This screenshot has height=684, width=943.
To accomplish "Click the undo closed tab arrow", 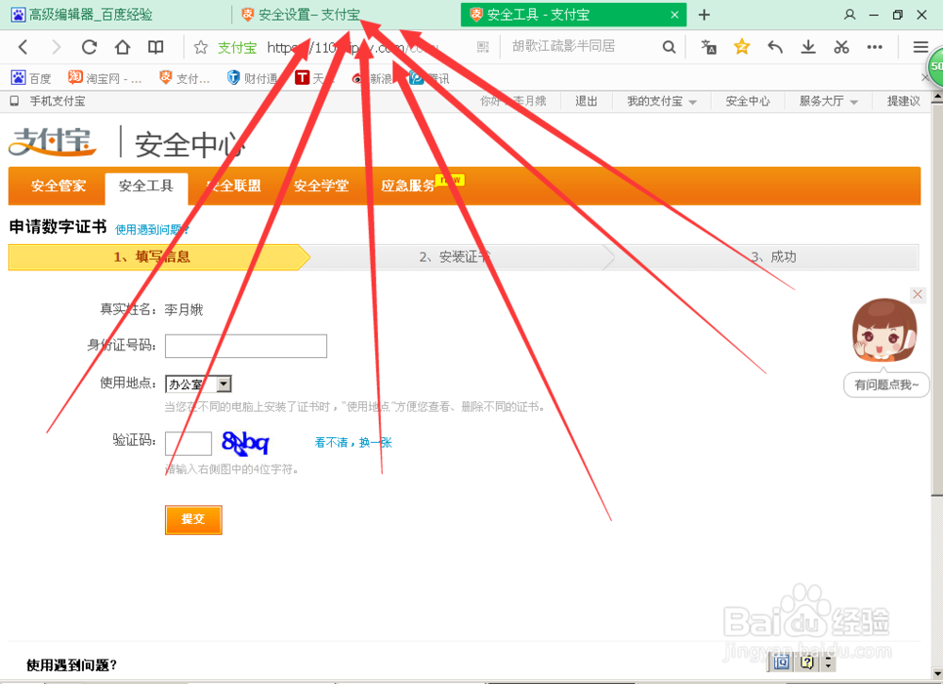I will click(775, 47).
